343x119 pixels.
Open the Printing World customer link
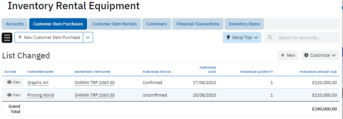pyautogui.click(x=40, y=95)
